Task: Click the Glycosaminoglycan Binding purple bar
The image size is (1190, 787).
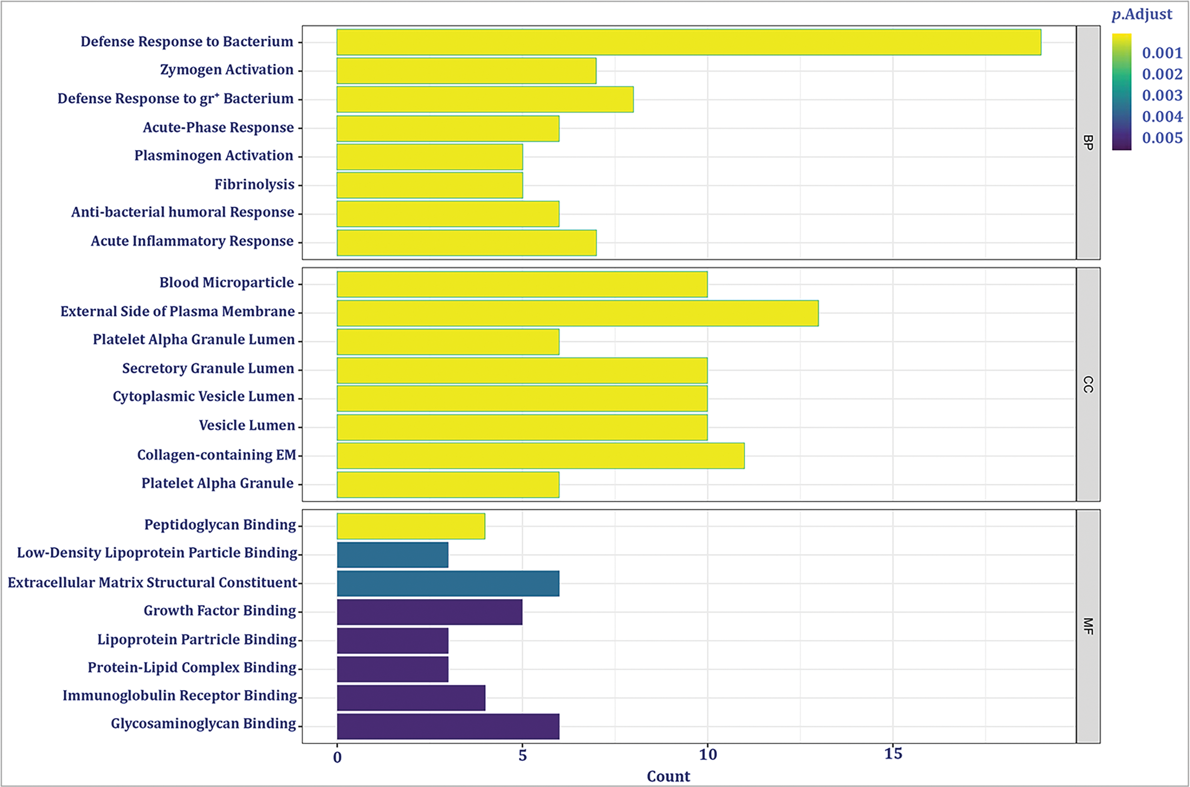Action: [448, 726]
